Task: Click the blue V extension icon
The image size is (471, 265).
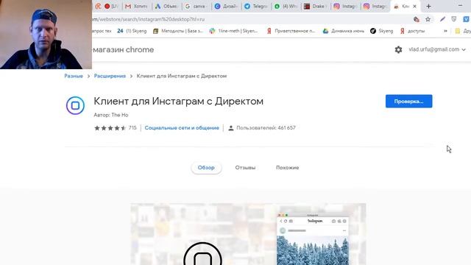Action: tap(466, 19)
